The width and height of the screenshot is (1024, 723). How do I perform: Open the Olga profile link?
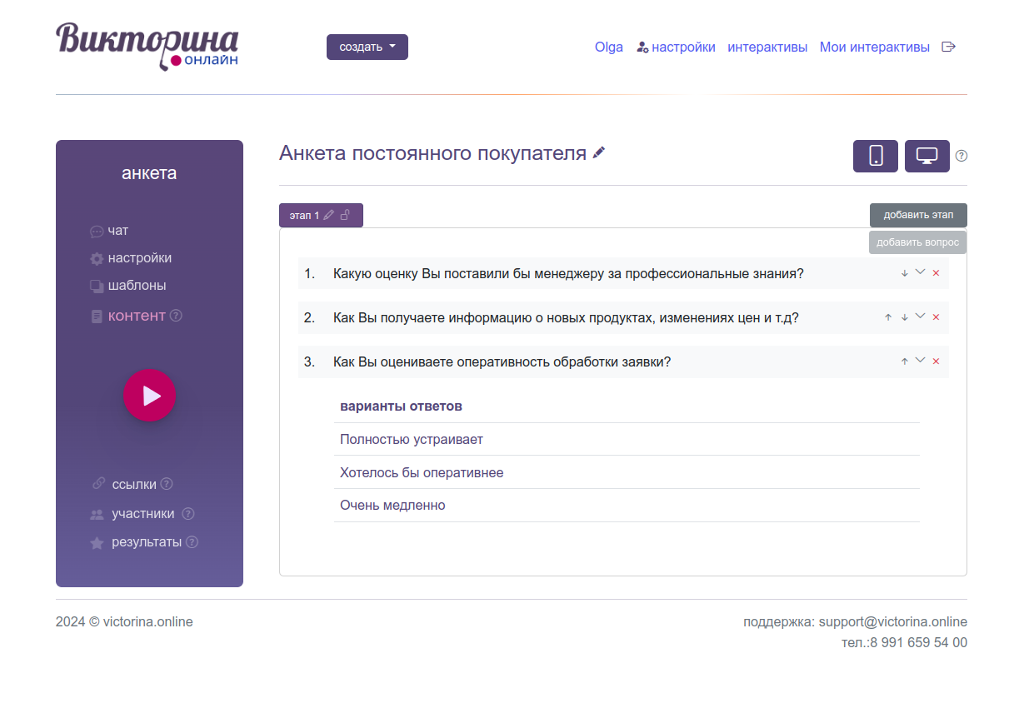(x=609, y=47)
